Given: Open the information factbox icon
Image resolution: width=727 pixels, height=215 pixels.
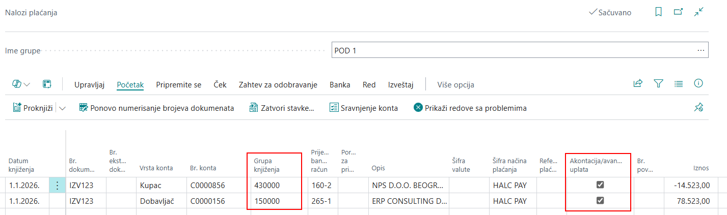Looking at the screenshot, I should pos(698,84).
